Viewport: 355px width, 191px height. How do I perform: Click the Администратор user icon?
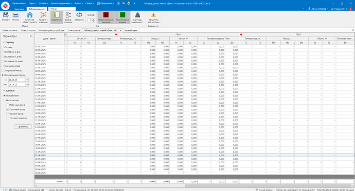(x=309, y=9)
